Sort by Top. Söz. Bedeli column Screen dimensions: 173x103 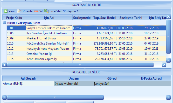[105, 18]
